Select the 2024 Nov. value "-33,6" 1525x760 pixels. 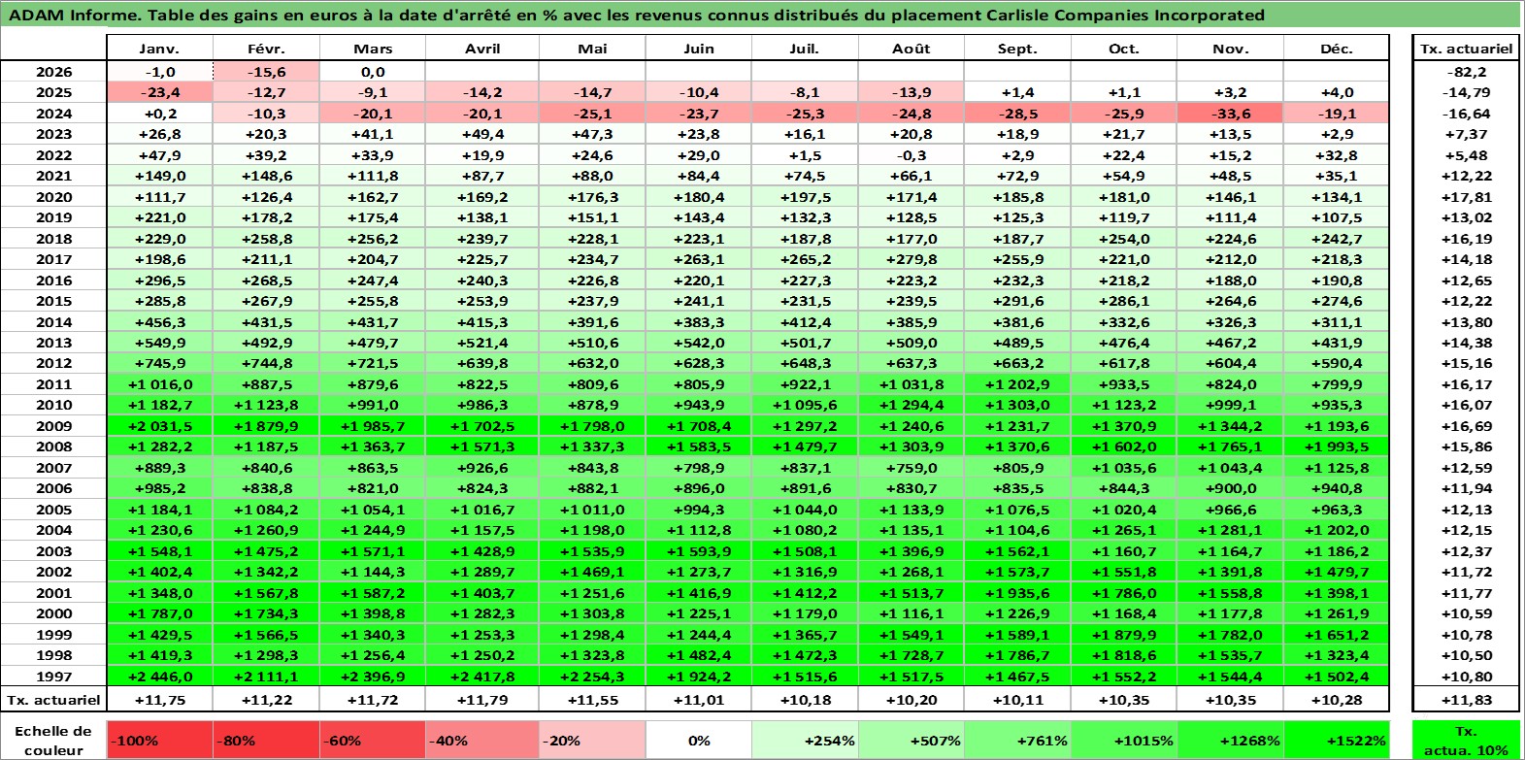click(x=1230, y=114)
